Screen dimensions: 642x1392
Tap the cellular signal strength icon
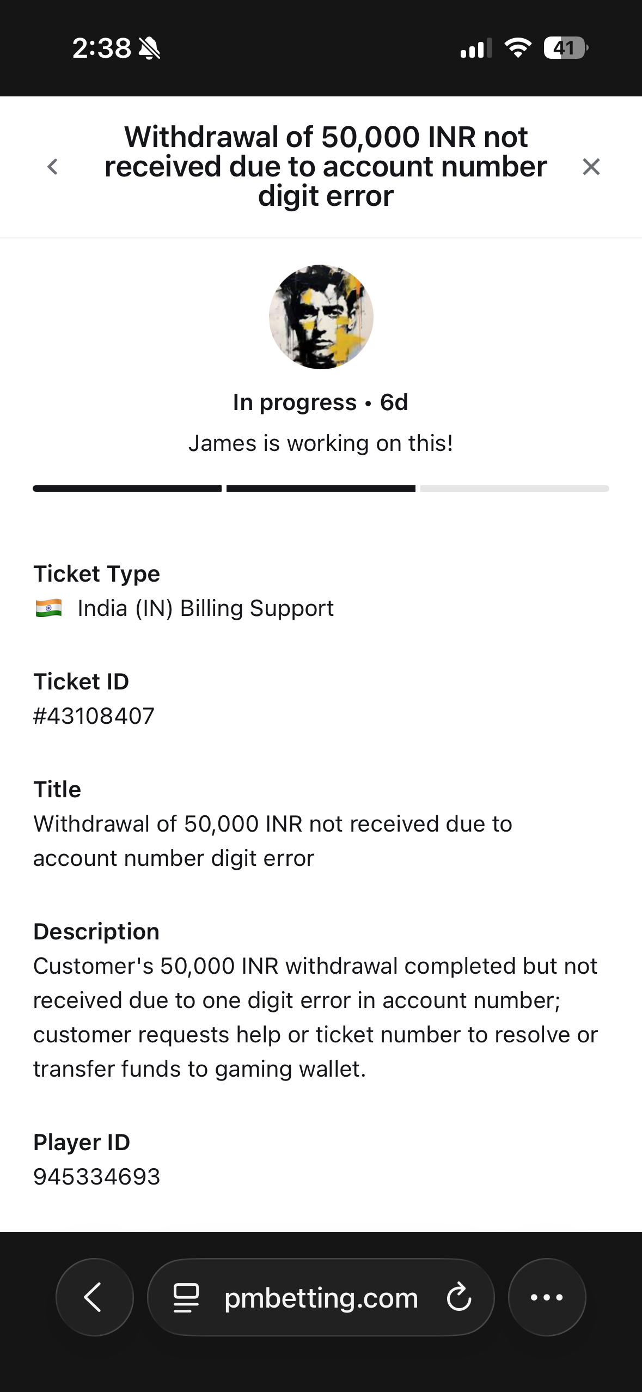(475, 48)
